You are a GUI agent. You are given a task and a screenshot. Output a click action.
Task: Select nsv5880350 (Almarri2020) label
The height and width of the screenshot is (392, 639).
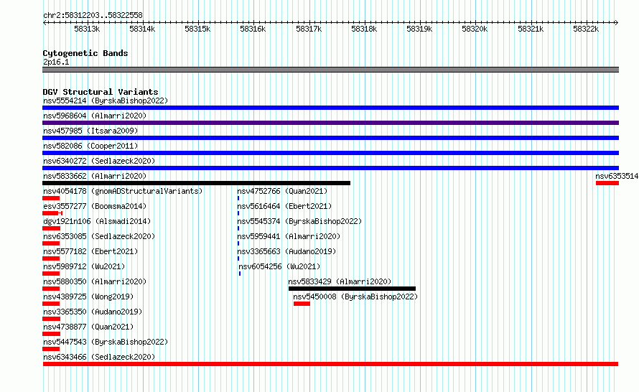coord(95,281)
